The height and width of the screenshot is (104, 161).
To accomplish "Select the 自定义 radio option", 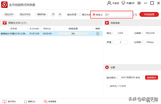I will tap(94, 15).
